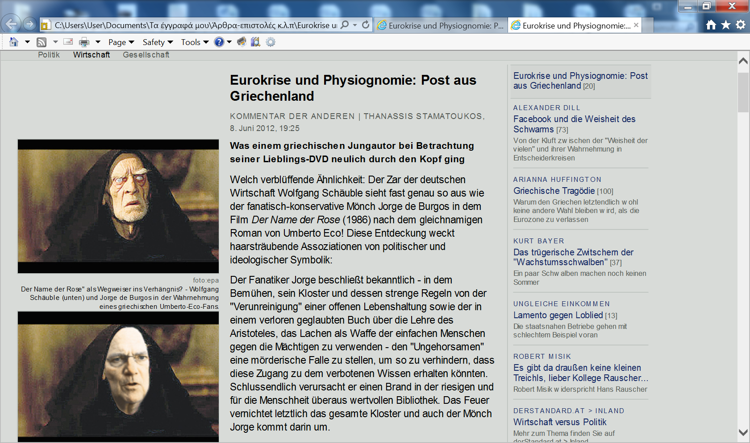
Task: Print the page with the printer icon
Action: click(84, 42)
